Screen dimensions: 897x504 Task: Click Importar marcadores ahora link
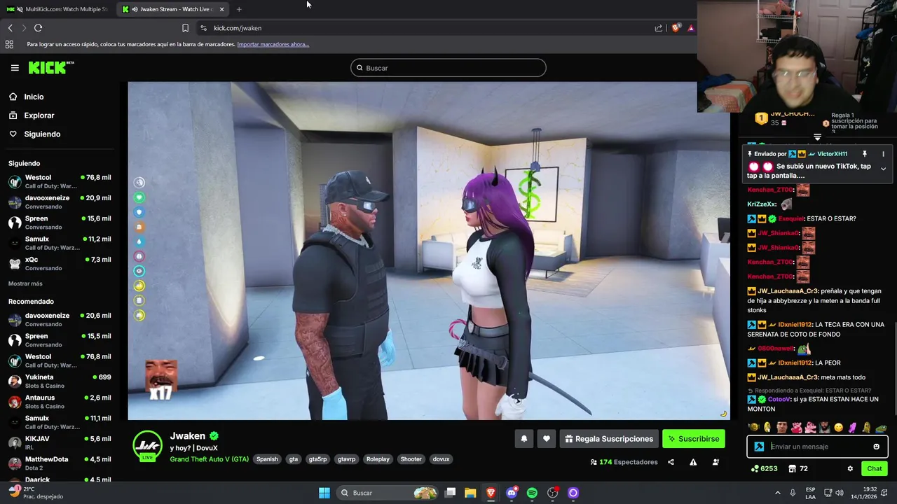point(273,44)
